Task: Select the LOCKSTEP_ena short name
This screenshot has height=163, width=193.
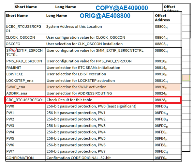Action: [x=20, y=81]
